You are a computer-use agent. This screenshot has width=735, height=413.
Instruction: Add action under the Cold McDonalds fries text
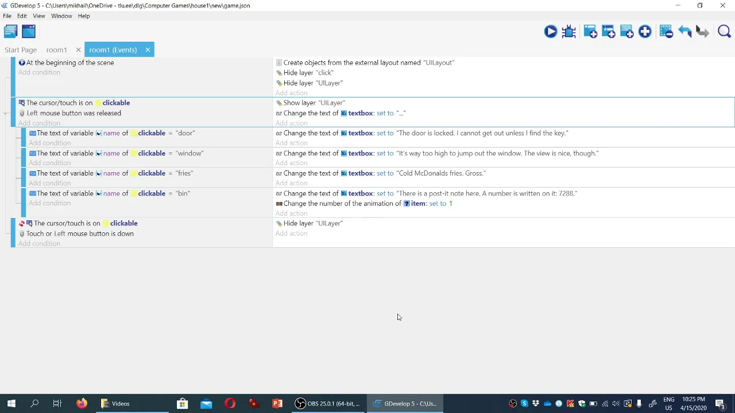tap(291, 183)
